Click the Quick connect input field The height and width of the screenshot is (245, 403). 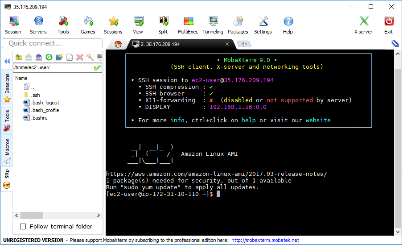pos(52,43)
